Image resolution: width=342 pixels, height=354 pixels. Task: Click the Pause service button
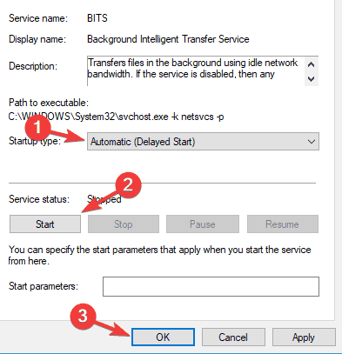click(x=203, y=224)
